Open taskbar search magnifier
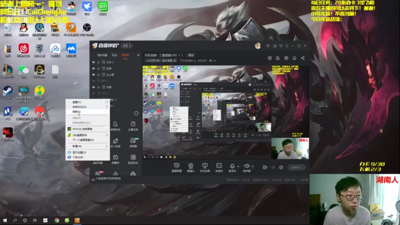 tap(15, 220)
